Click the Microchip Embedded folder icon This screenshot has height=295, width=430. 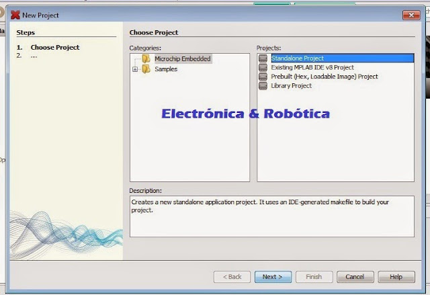point(146,58)
